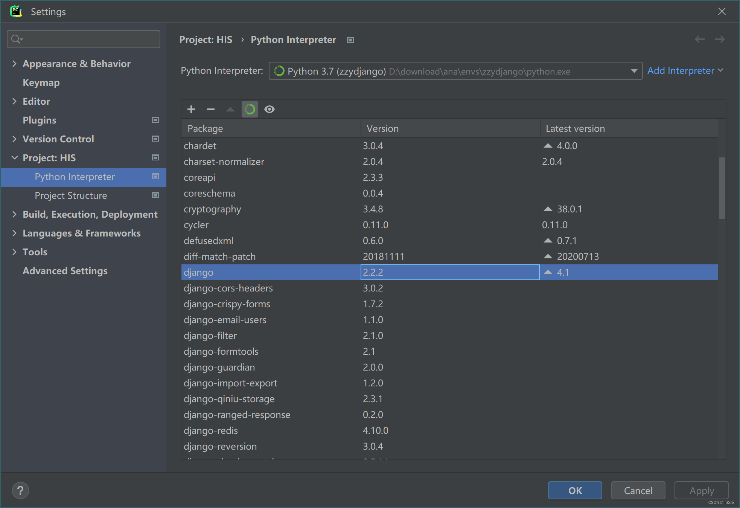
Task: Click the project-level icon next to Version Control
Action: [x=155, y=139]
